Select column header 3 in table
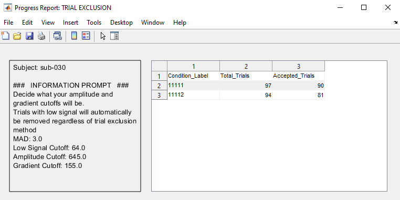Viewport: 400px width, 200px height. (x=299, y=66)
